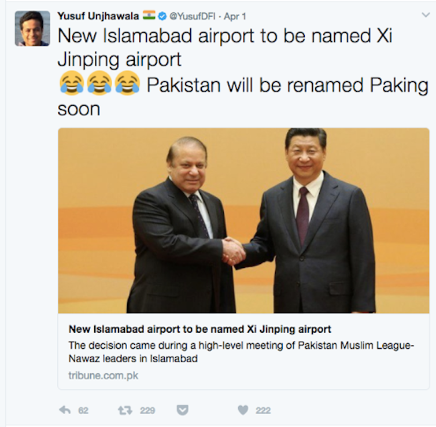Click the article description mentioning Pakistan Muslim League
Image resolution: width=436 pixels, height=427 pixels.
pos(241,352)
